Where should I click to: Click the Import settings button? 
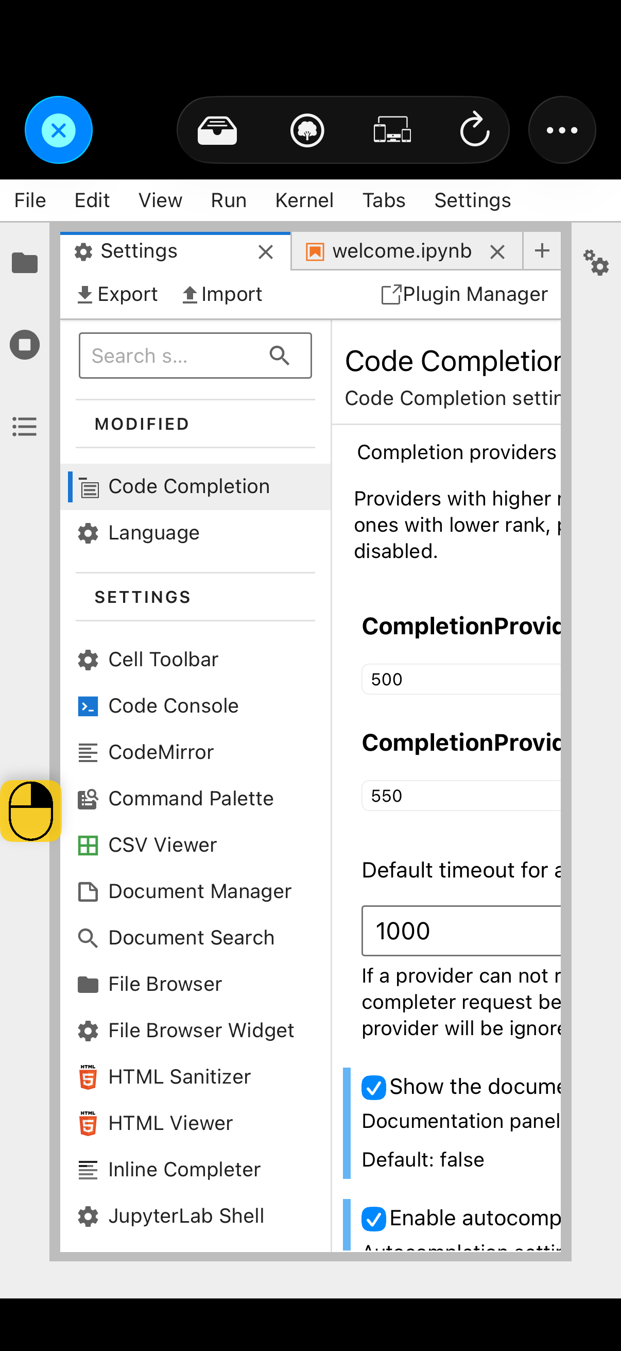point(221,294)
